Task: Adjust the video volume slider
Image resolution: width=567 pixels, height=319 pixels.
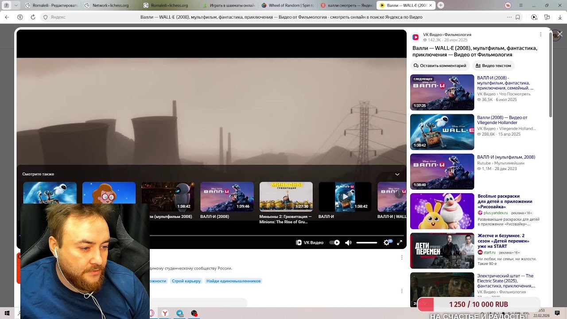Action: [367, 243]
